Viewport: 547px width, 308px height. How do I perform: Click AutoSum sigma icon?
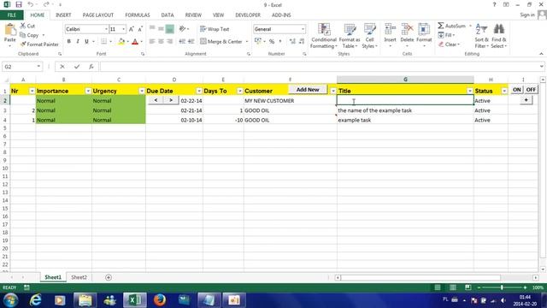click(441, 26)
